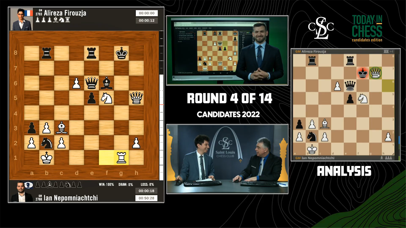Screen dimensions: 406x228
Task: Click the white king on b1, analysis board
Action: coord(312,149)
